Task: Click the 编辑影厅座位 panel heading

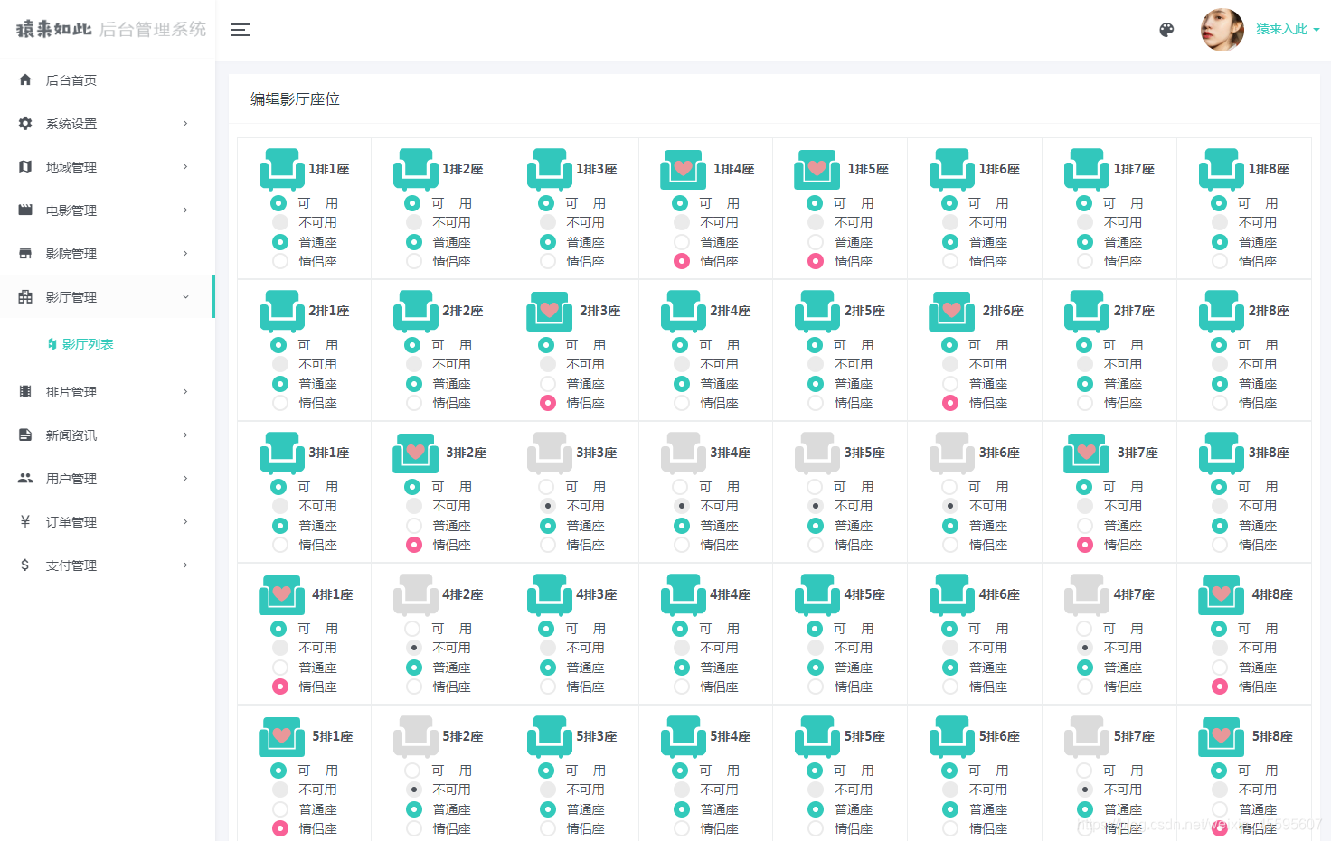Action: [x=295, y=99]
